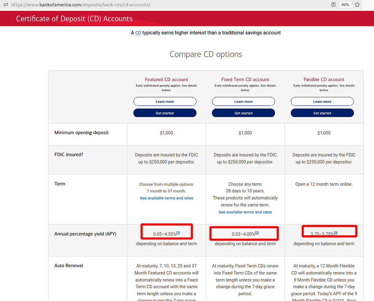Click the site information icon in address bar
This screenshot has height=301, width=374.
(5, 5)
